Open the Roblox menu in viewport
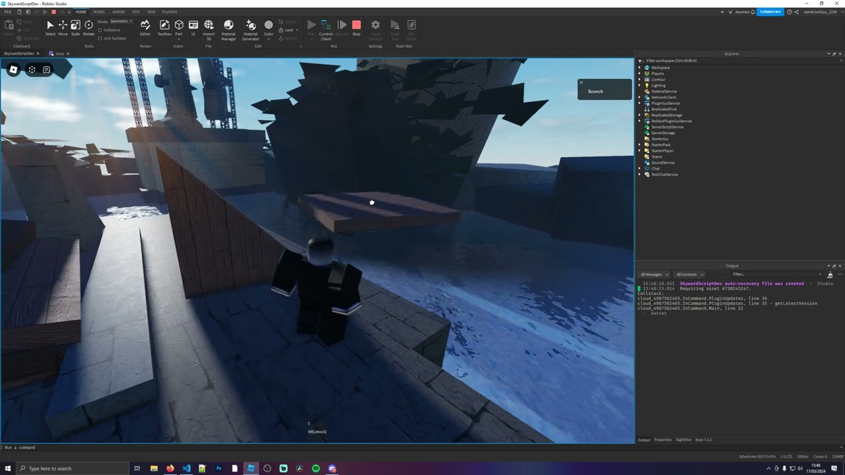The width and height of the screenshot is (845, 475). 13,69
